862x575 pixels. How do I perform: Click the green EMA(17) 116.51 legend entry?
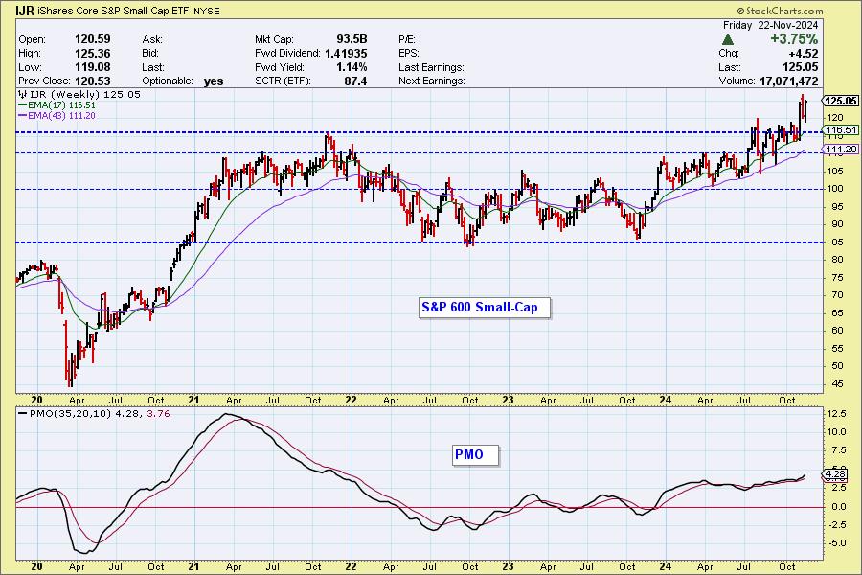point(57,104)
